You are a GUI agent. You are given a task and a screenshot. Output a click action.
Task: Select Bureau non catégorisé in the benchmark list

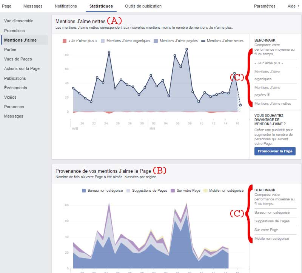click(x=272, y=213)
